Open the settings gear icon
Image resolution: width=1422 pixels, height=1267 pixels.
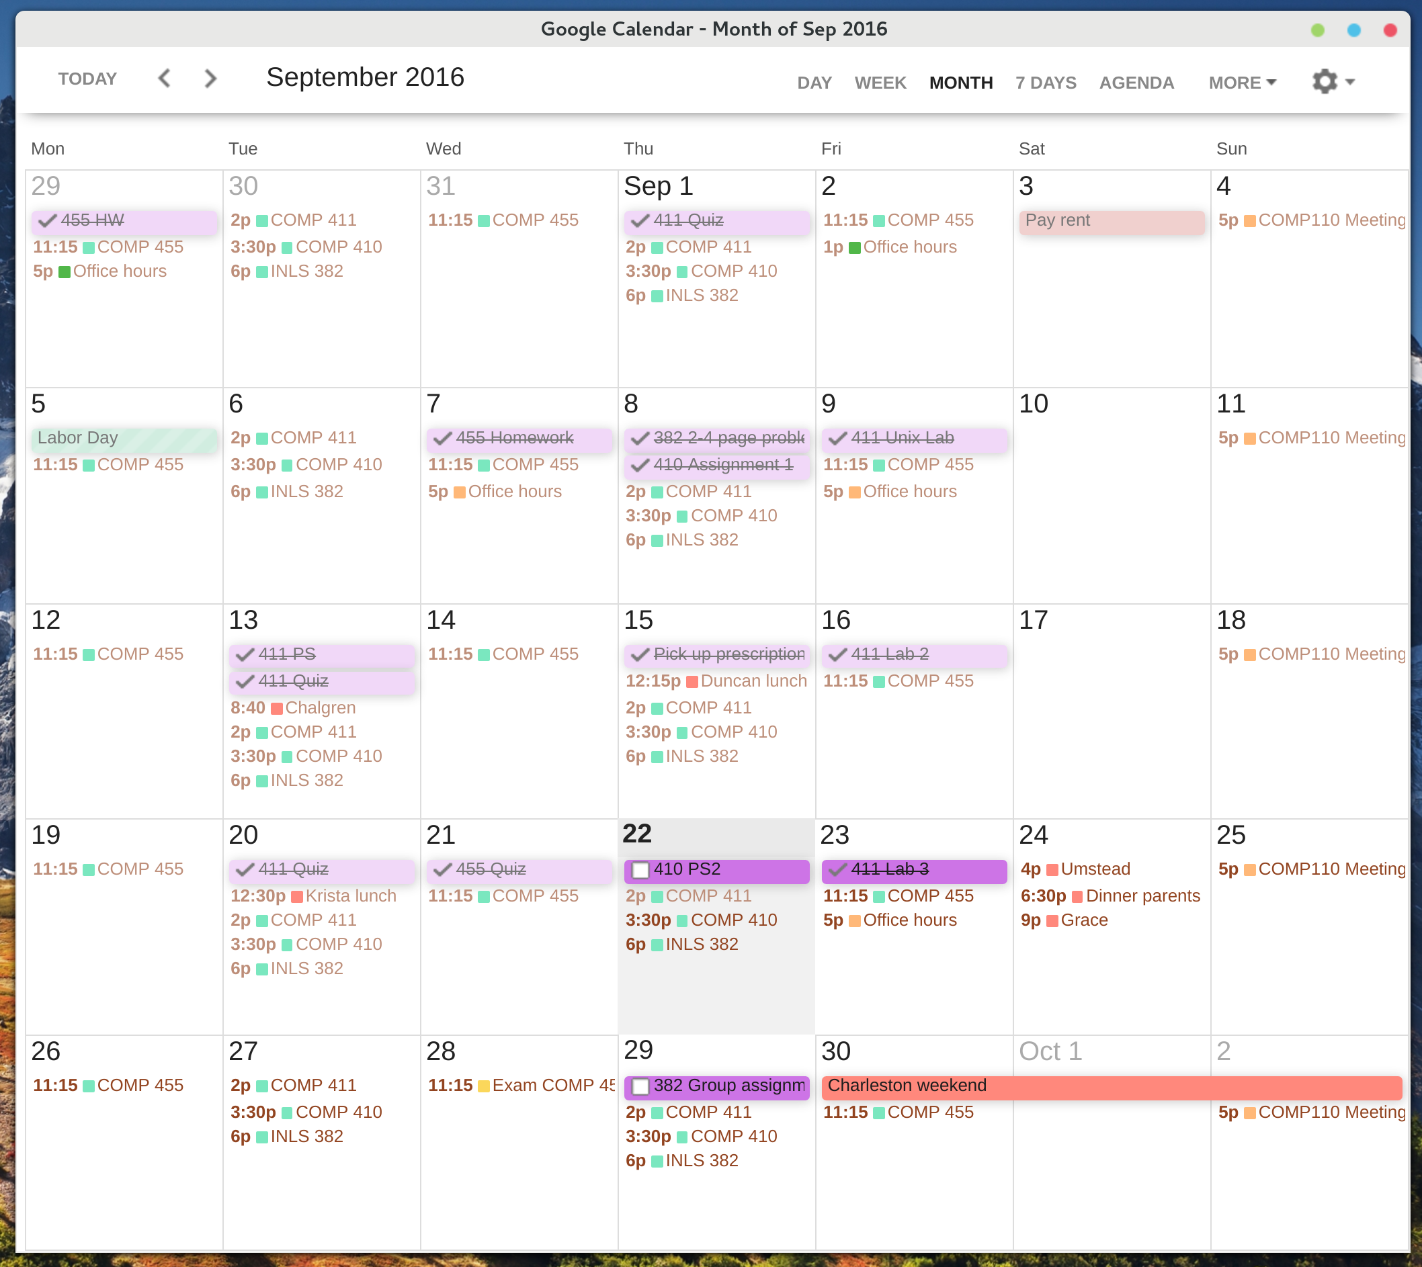tap(1324, 81)
